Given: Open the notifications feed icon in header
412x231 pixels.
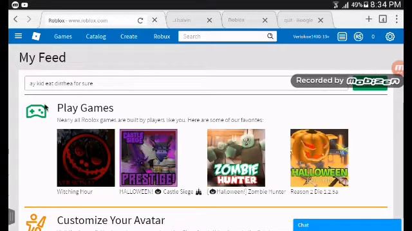Looking at the screenshot, I should point(342,37).
